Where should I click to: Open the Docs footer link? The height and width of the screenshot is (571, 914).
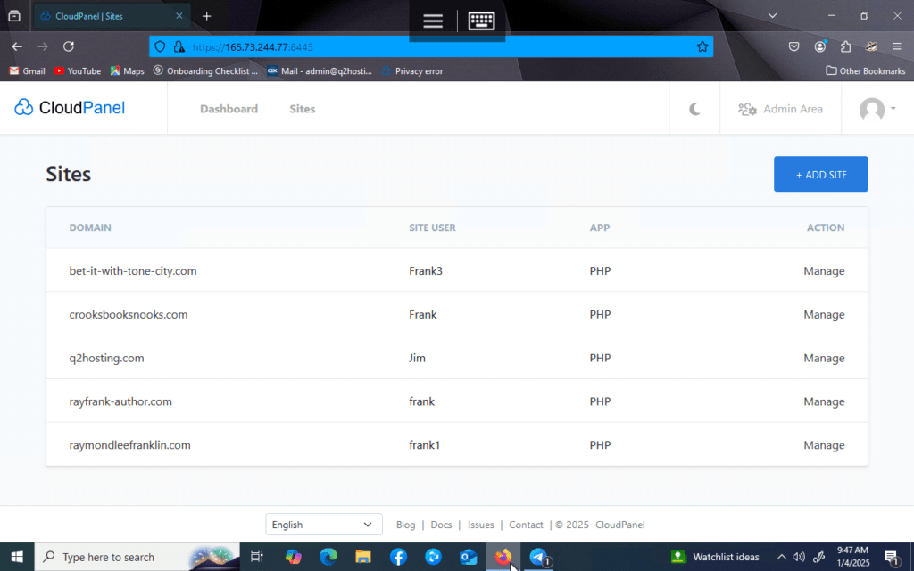(441, 525)
